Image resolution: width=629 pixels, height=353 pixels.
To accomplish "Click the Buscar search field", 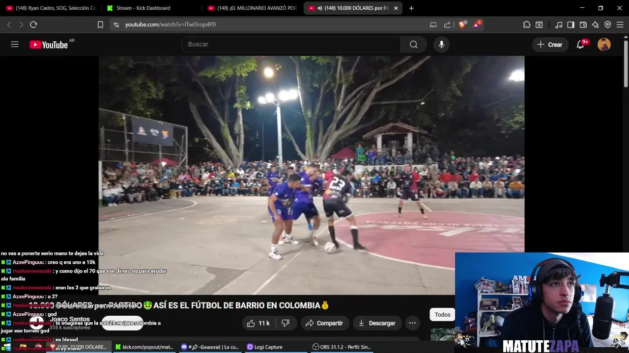I will coord(291,44).
